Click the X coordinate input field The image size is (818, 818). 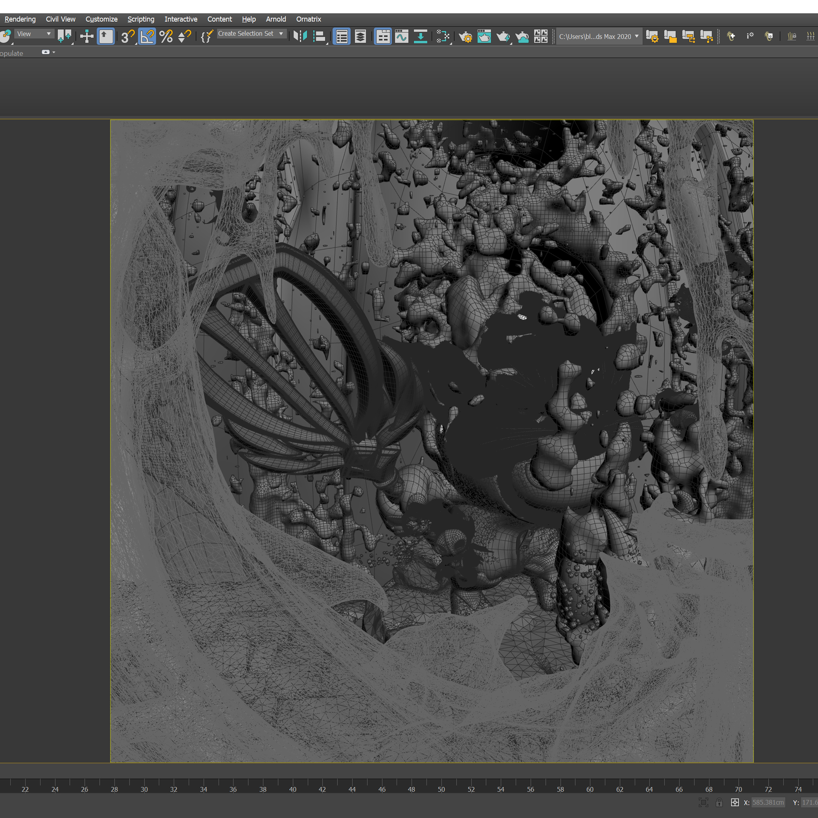pyautogui.click(x=768, y=803)
